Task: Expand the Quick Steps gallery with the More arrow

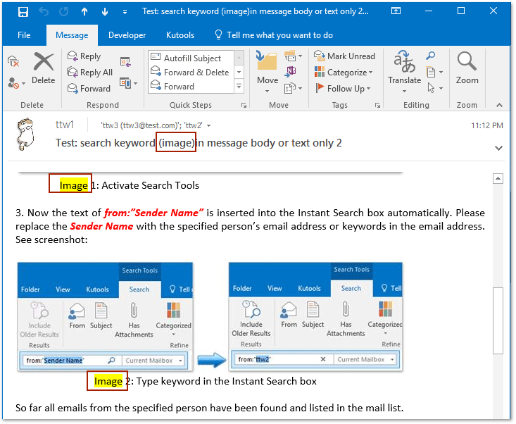Action: pyautogui.click(x=239, y=86)
